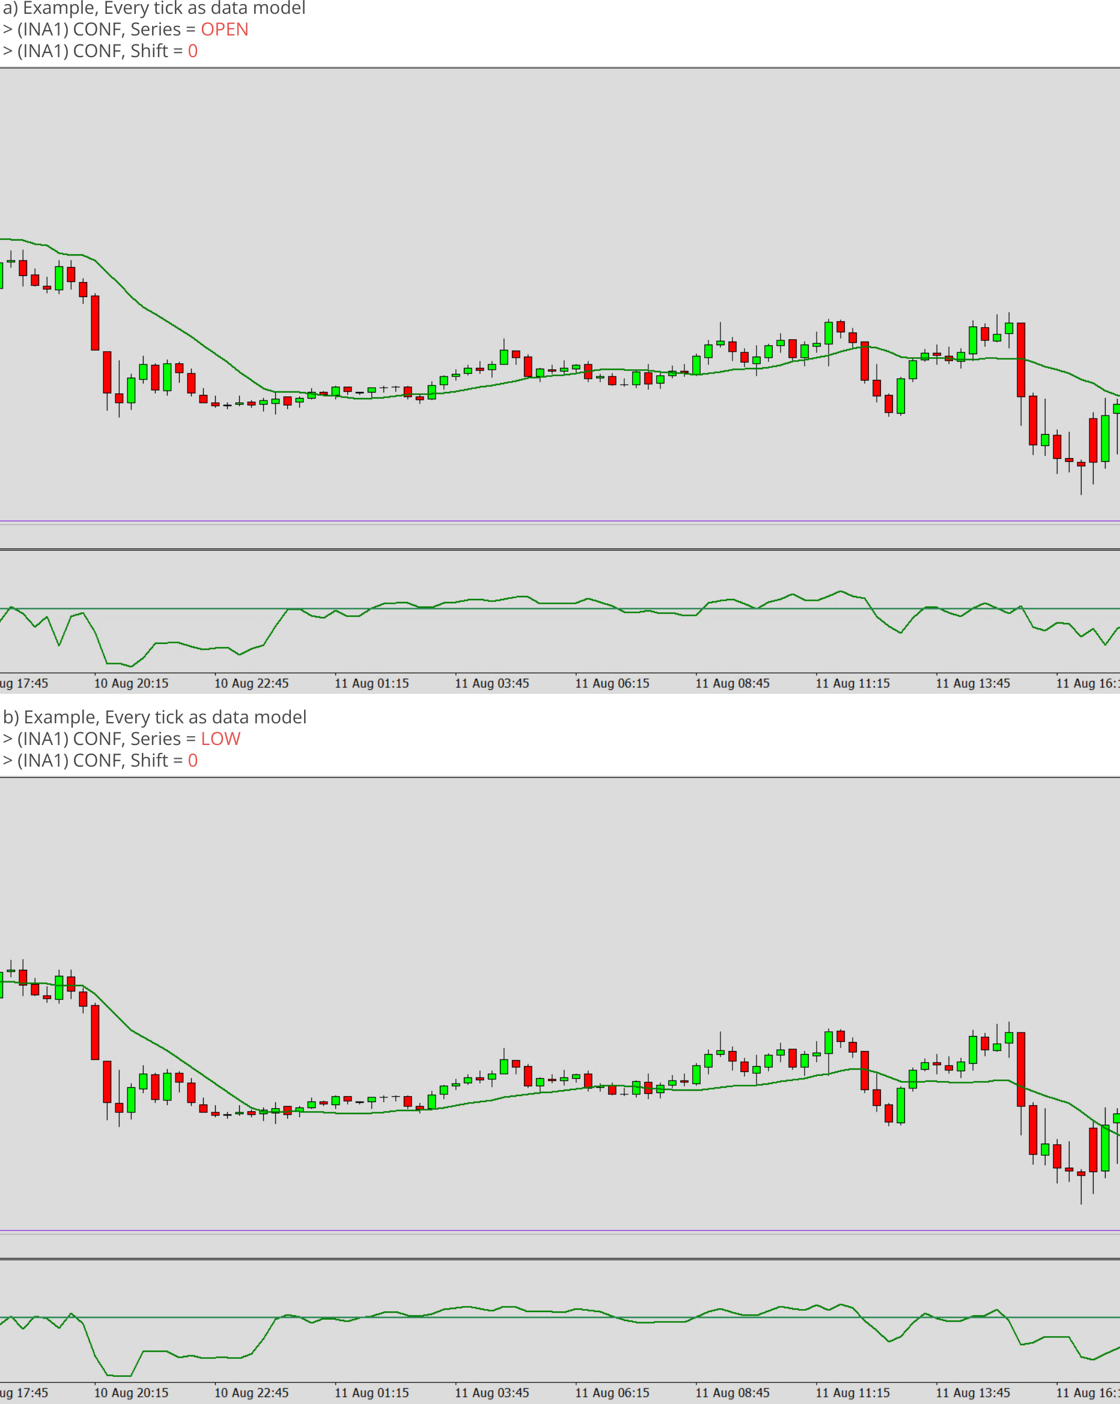Click the 'Shift = 0' line in example a

(x=100, y=52)
